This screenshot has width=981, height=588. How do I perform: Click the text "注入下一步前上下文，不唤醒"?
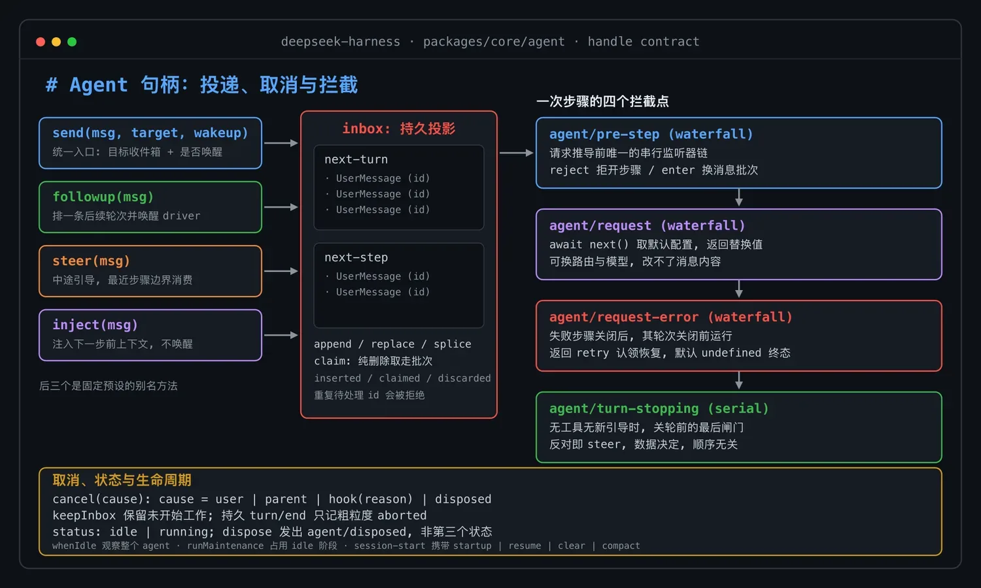point(122,344)
